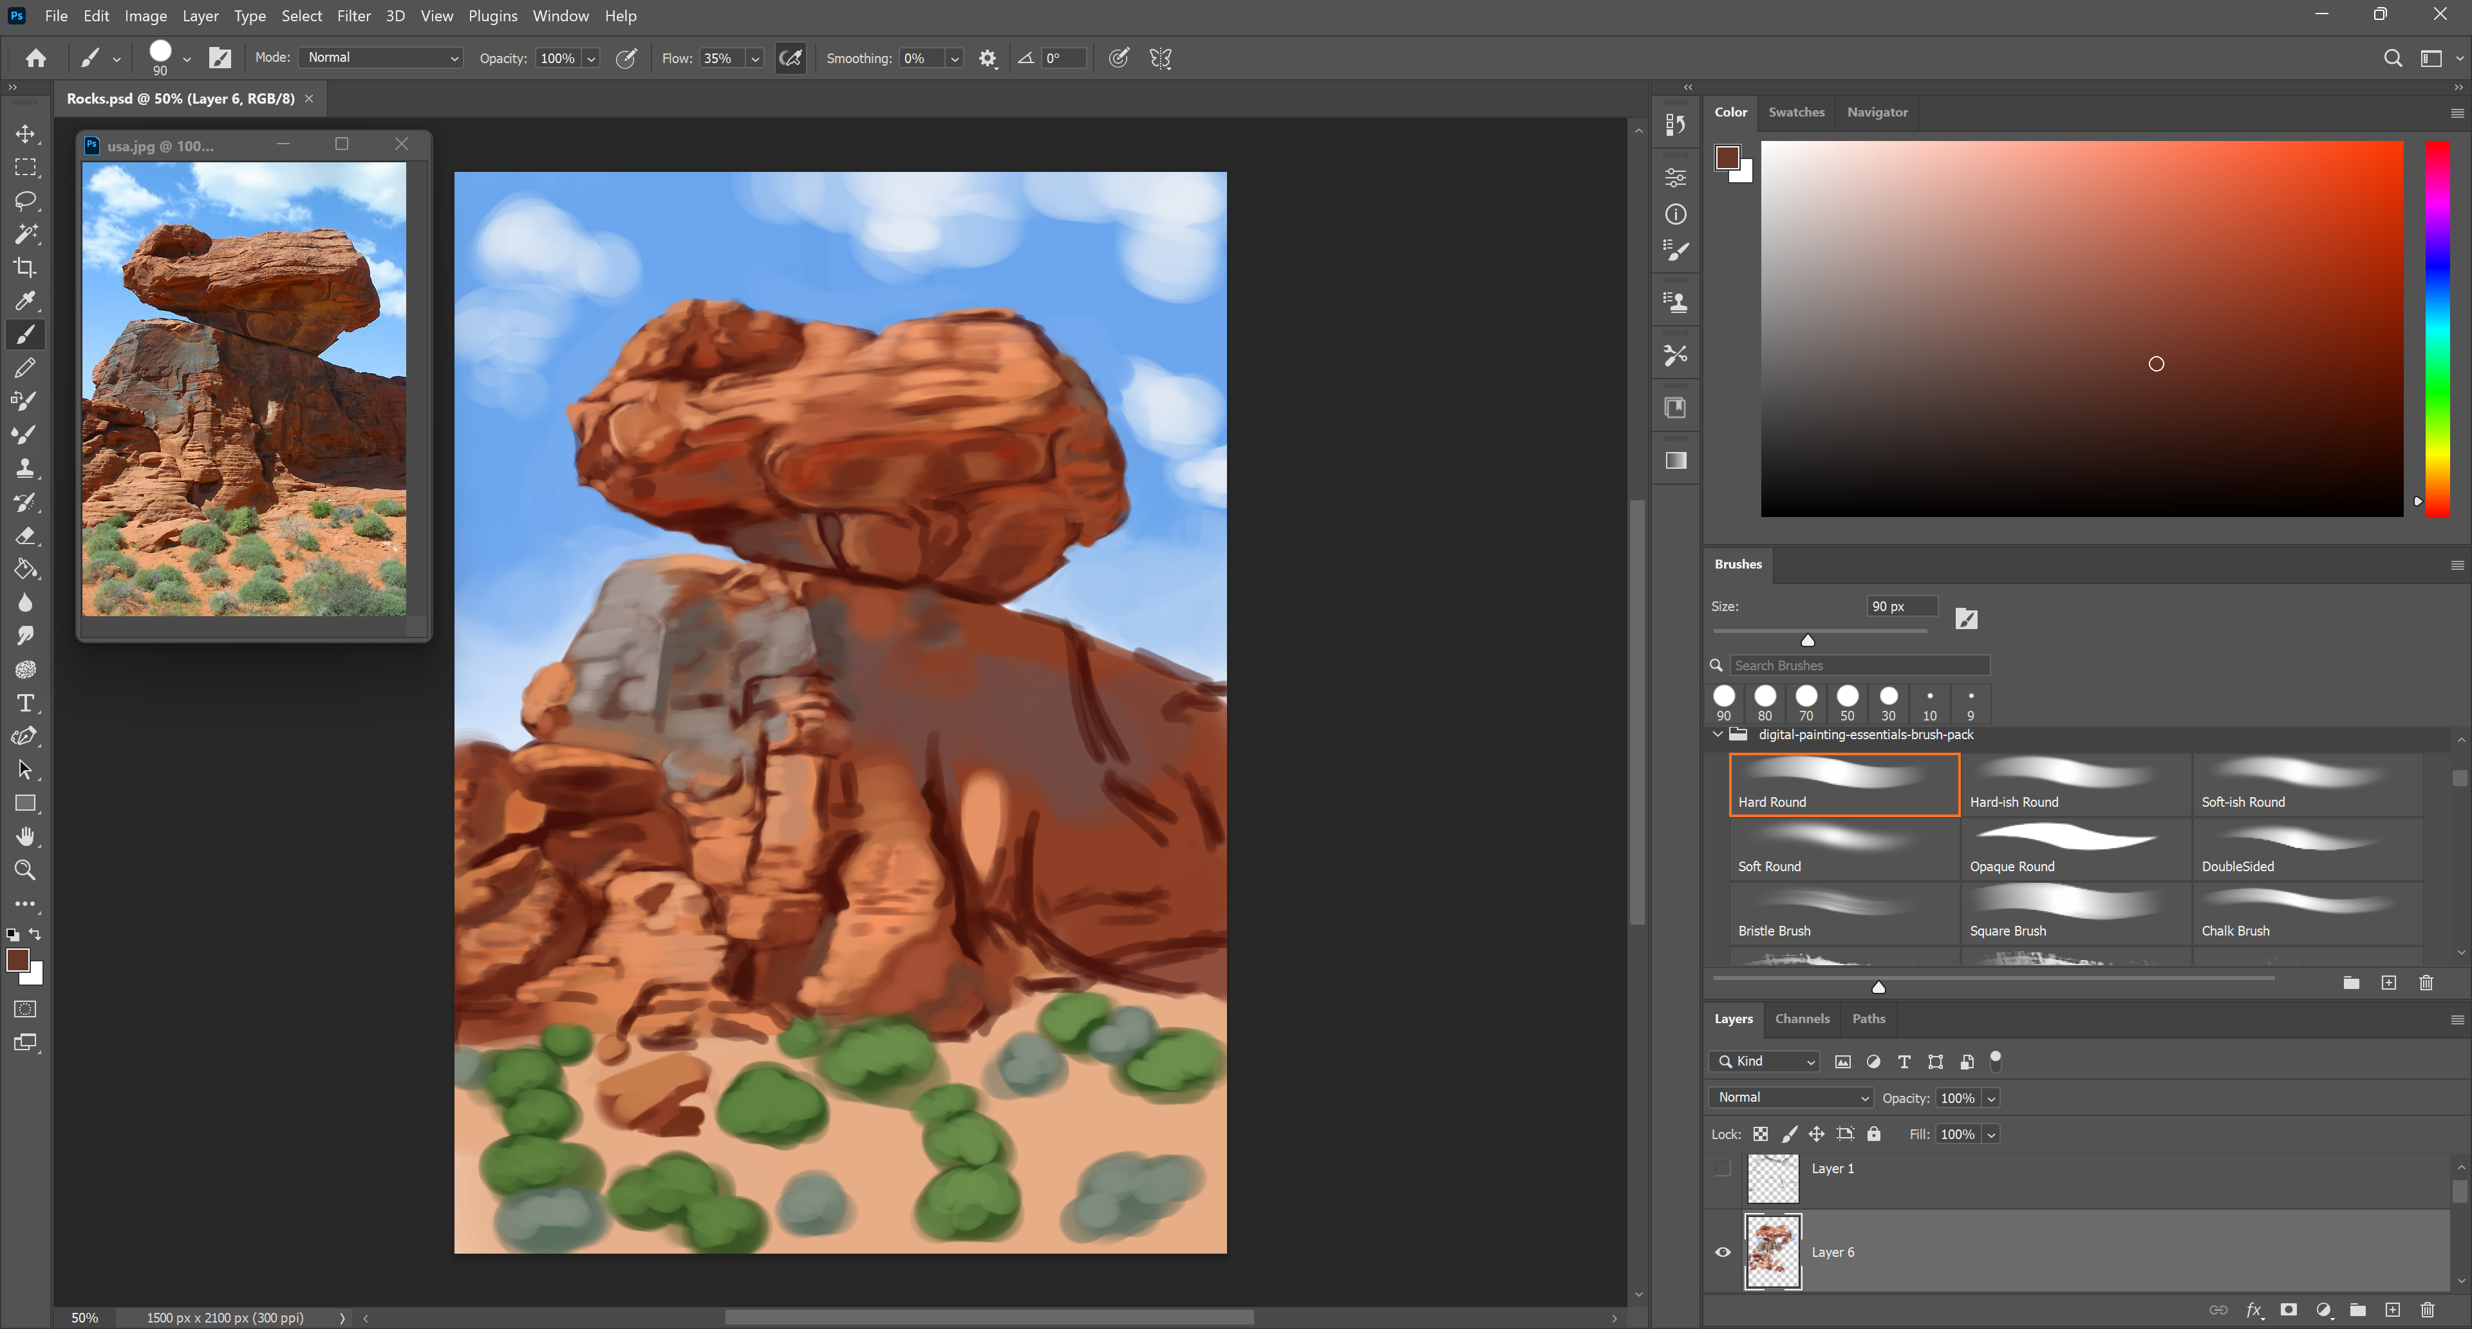Toggle pressure for size button
The image size is (2472, 1329).
pyautogui.click(x=1119, y=59)
